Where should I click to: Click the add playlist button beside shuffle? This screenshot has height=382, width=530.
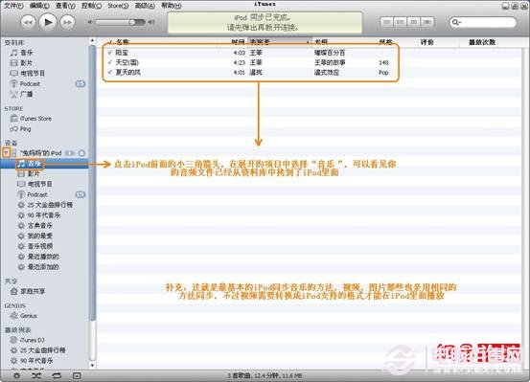(x=16, y=375)
